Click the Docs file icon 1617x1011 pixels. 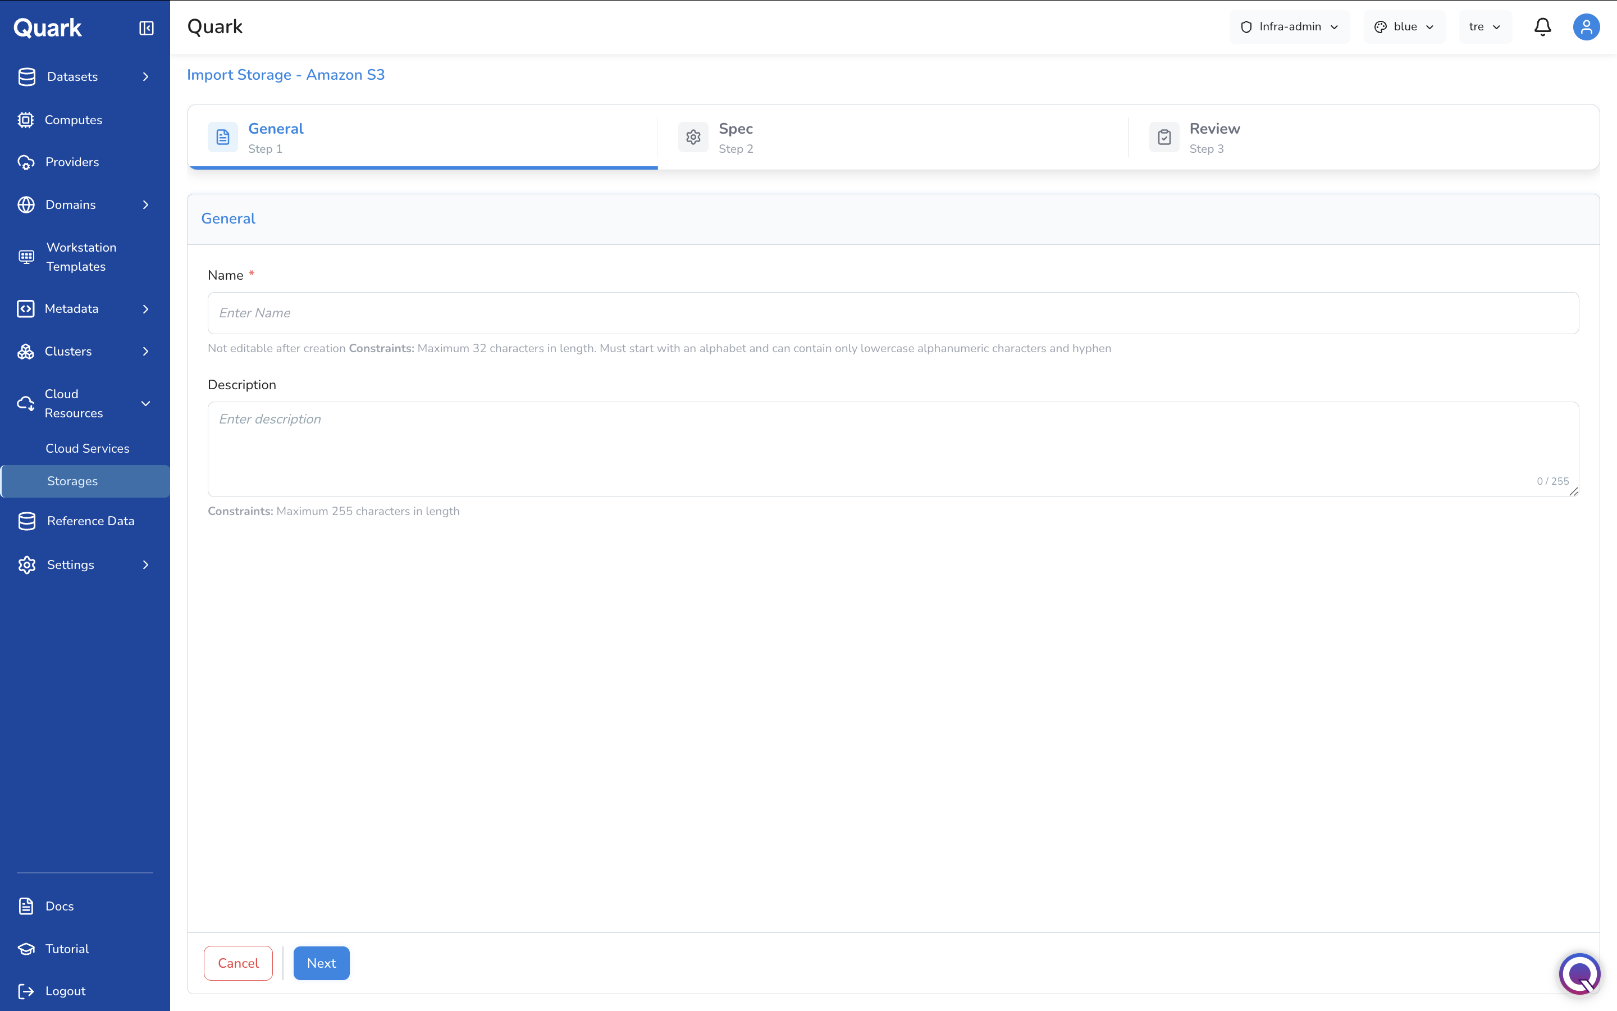[x=25, y=906]
